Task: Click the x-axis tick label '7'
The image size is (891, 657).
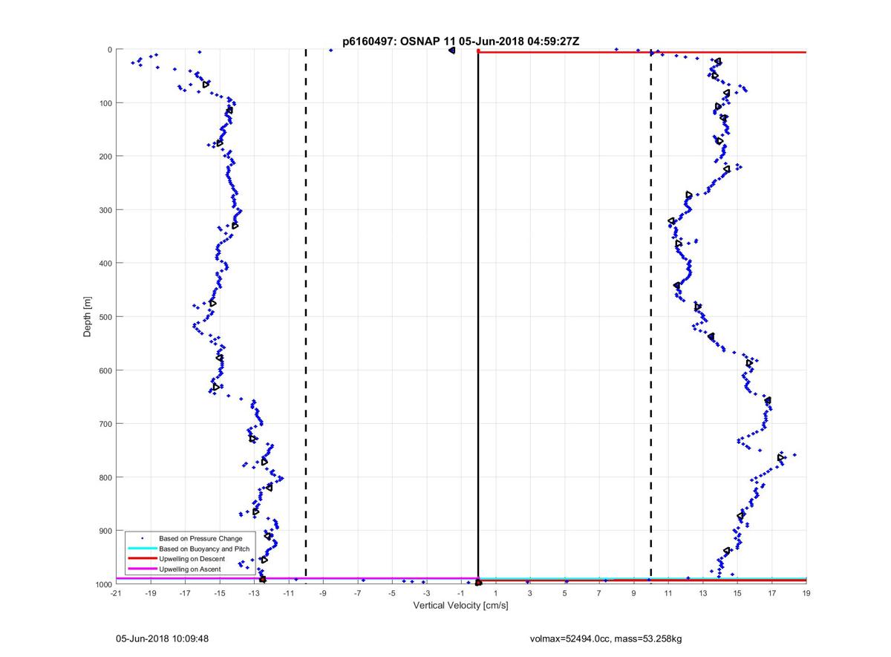Action: [599, 594]
